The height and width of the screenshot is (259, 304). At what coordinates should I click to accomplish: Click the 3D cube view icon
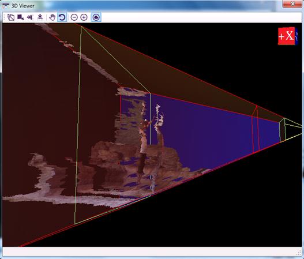pyautogui.click(x=11, y=17)
